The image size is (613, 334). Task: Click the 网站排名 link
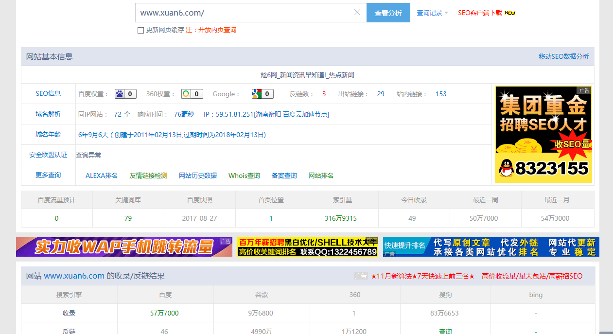(x=321, y=176)
